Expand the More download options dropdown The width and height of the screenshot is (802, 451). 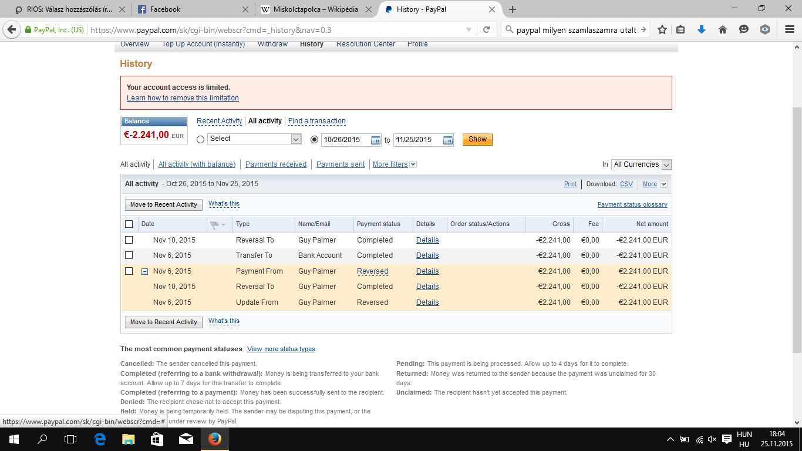655,184
